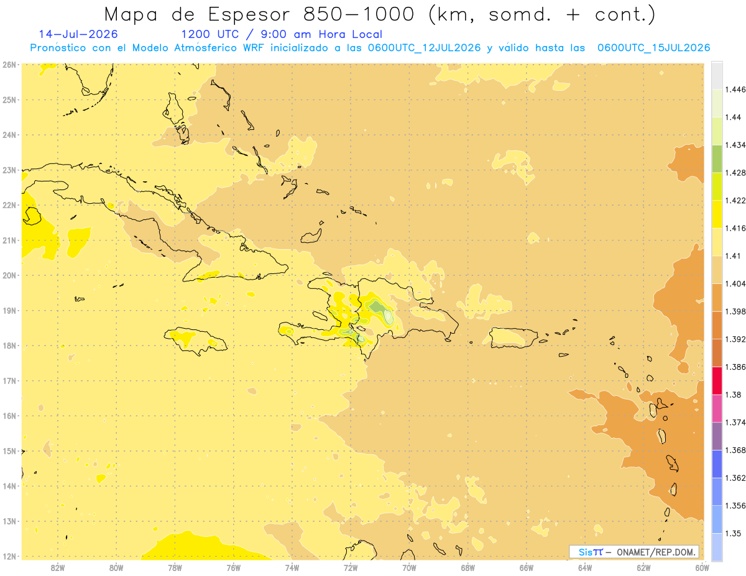Click the longitude label '78W'
The width and height of the screenshot is (746, 576).
coord(175,567)
